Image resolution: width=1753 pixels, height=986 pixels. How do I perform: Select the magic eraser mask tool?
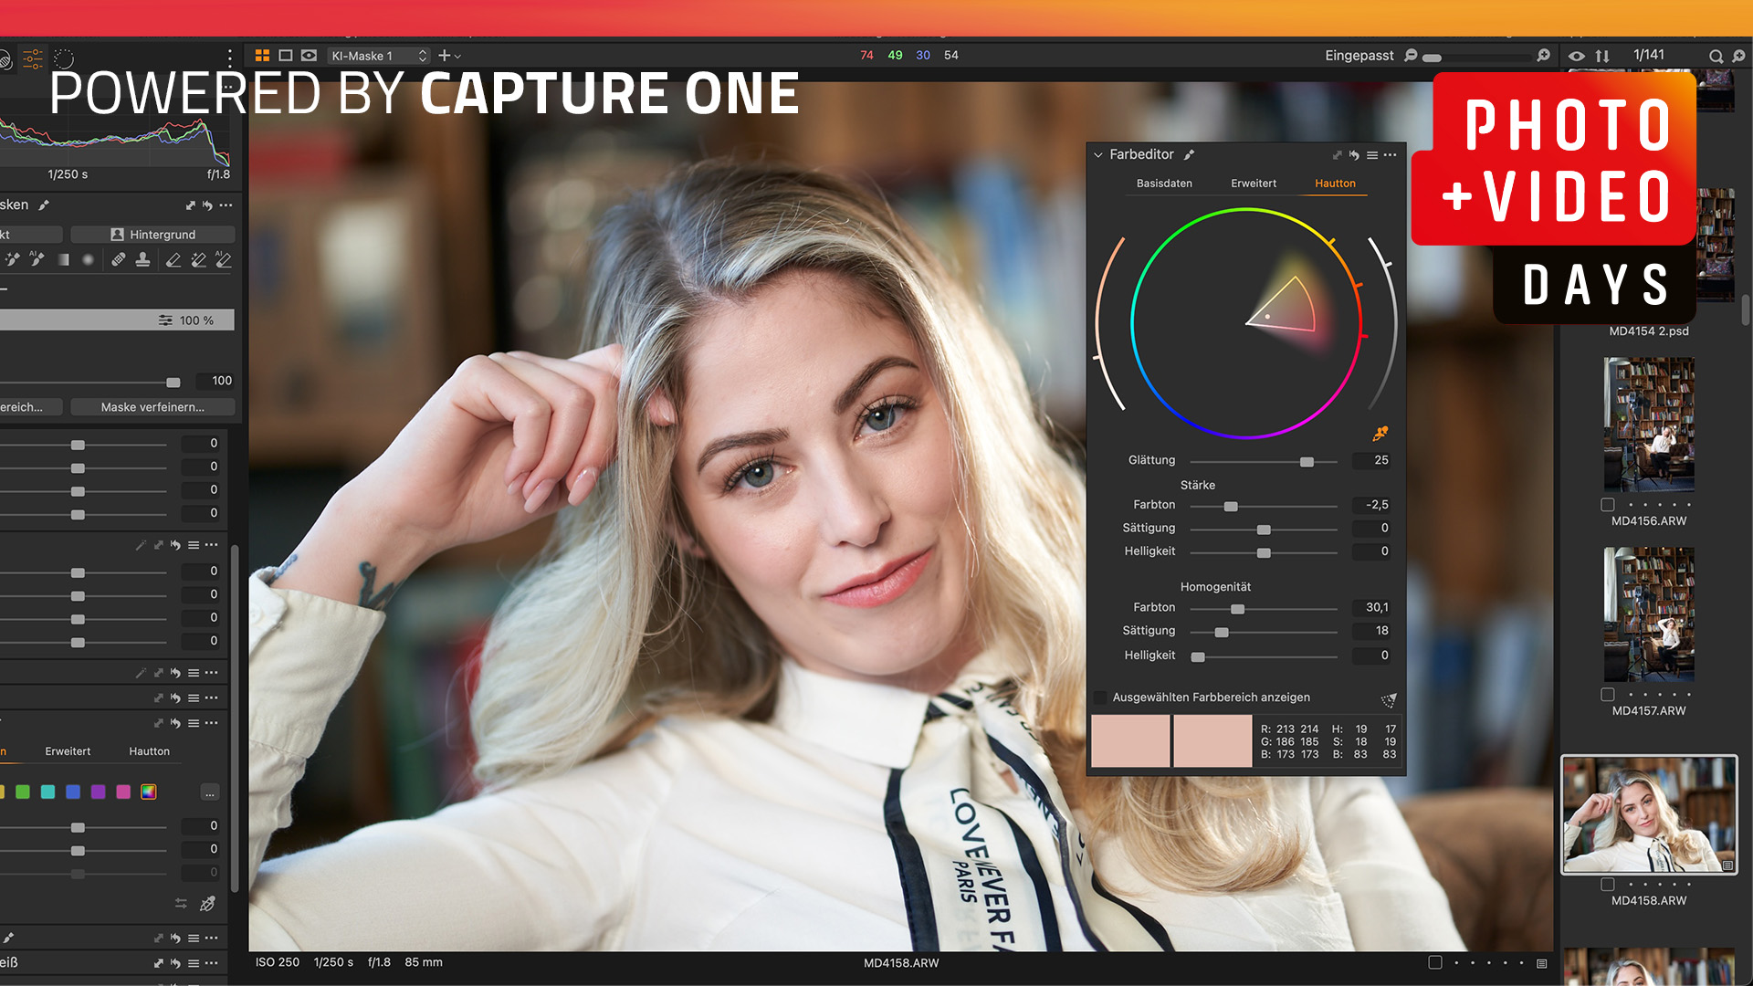[x=198, y=260]
